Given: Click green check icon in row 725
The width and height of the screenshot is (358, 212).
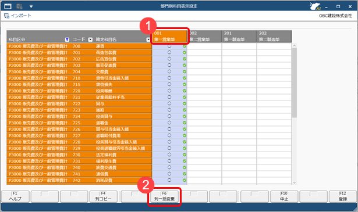Looking at the screenshot, I should (185, 123).
